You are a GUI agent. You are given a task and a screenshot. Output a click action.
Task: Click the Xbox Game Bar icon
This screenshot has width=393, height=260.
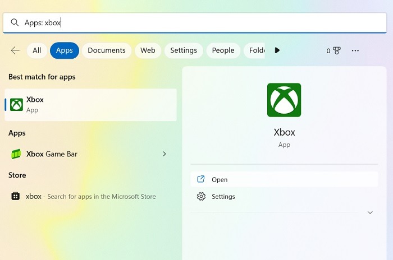[x=16, y=154]
